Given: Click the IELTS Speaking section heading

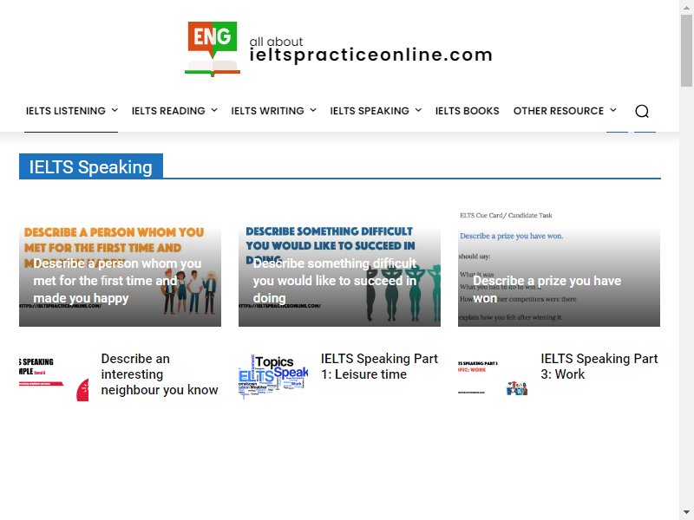Looking at the screenshot, I should coord(91,166).
